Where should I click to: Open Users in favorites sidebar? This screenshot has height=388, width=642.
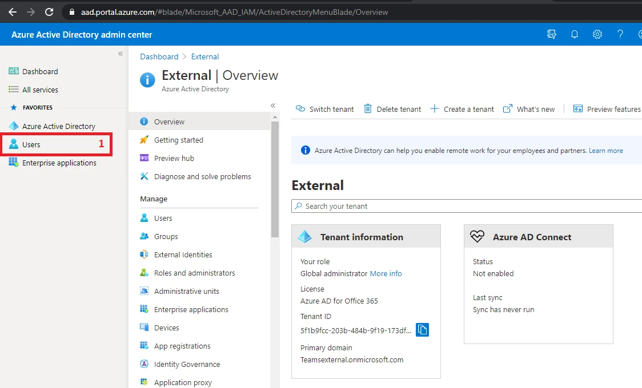31,144
